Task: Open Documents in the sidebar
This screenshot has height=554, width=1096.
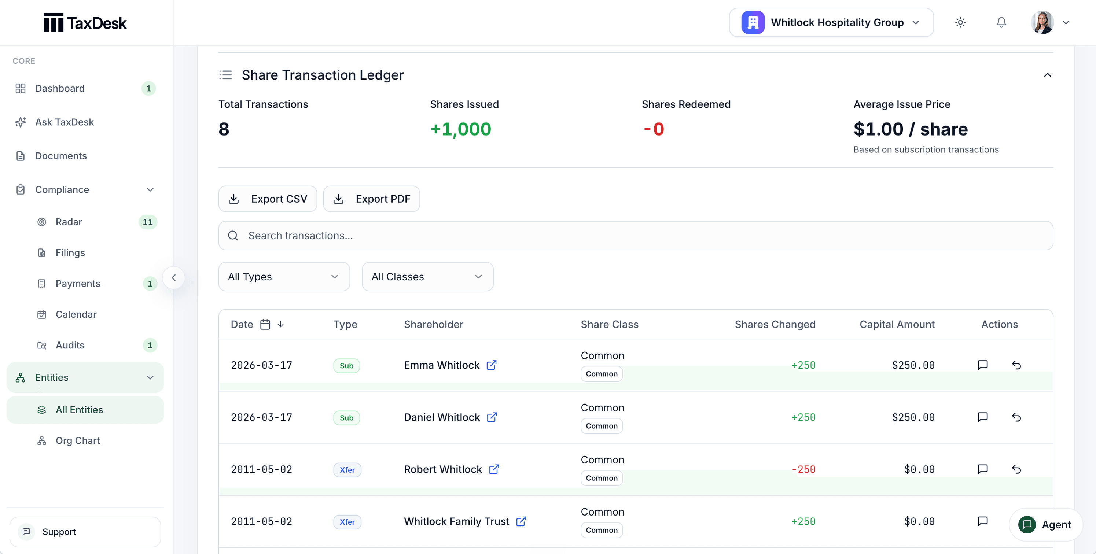Action: pos(85,156)
